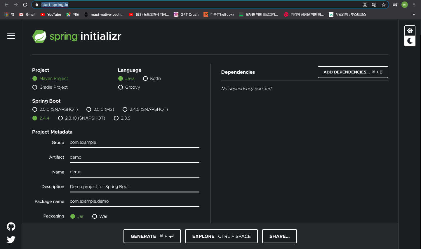Screen dimensions: 421x249
Task: Select Gradle Project option
Action: tap(50, 87)
